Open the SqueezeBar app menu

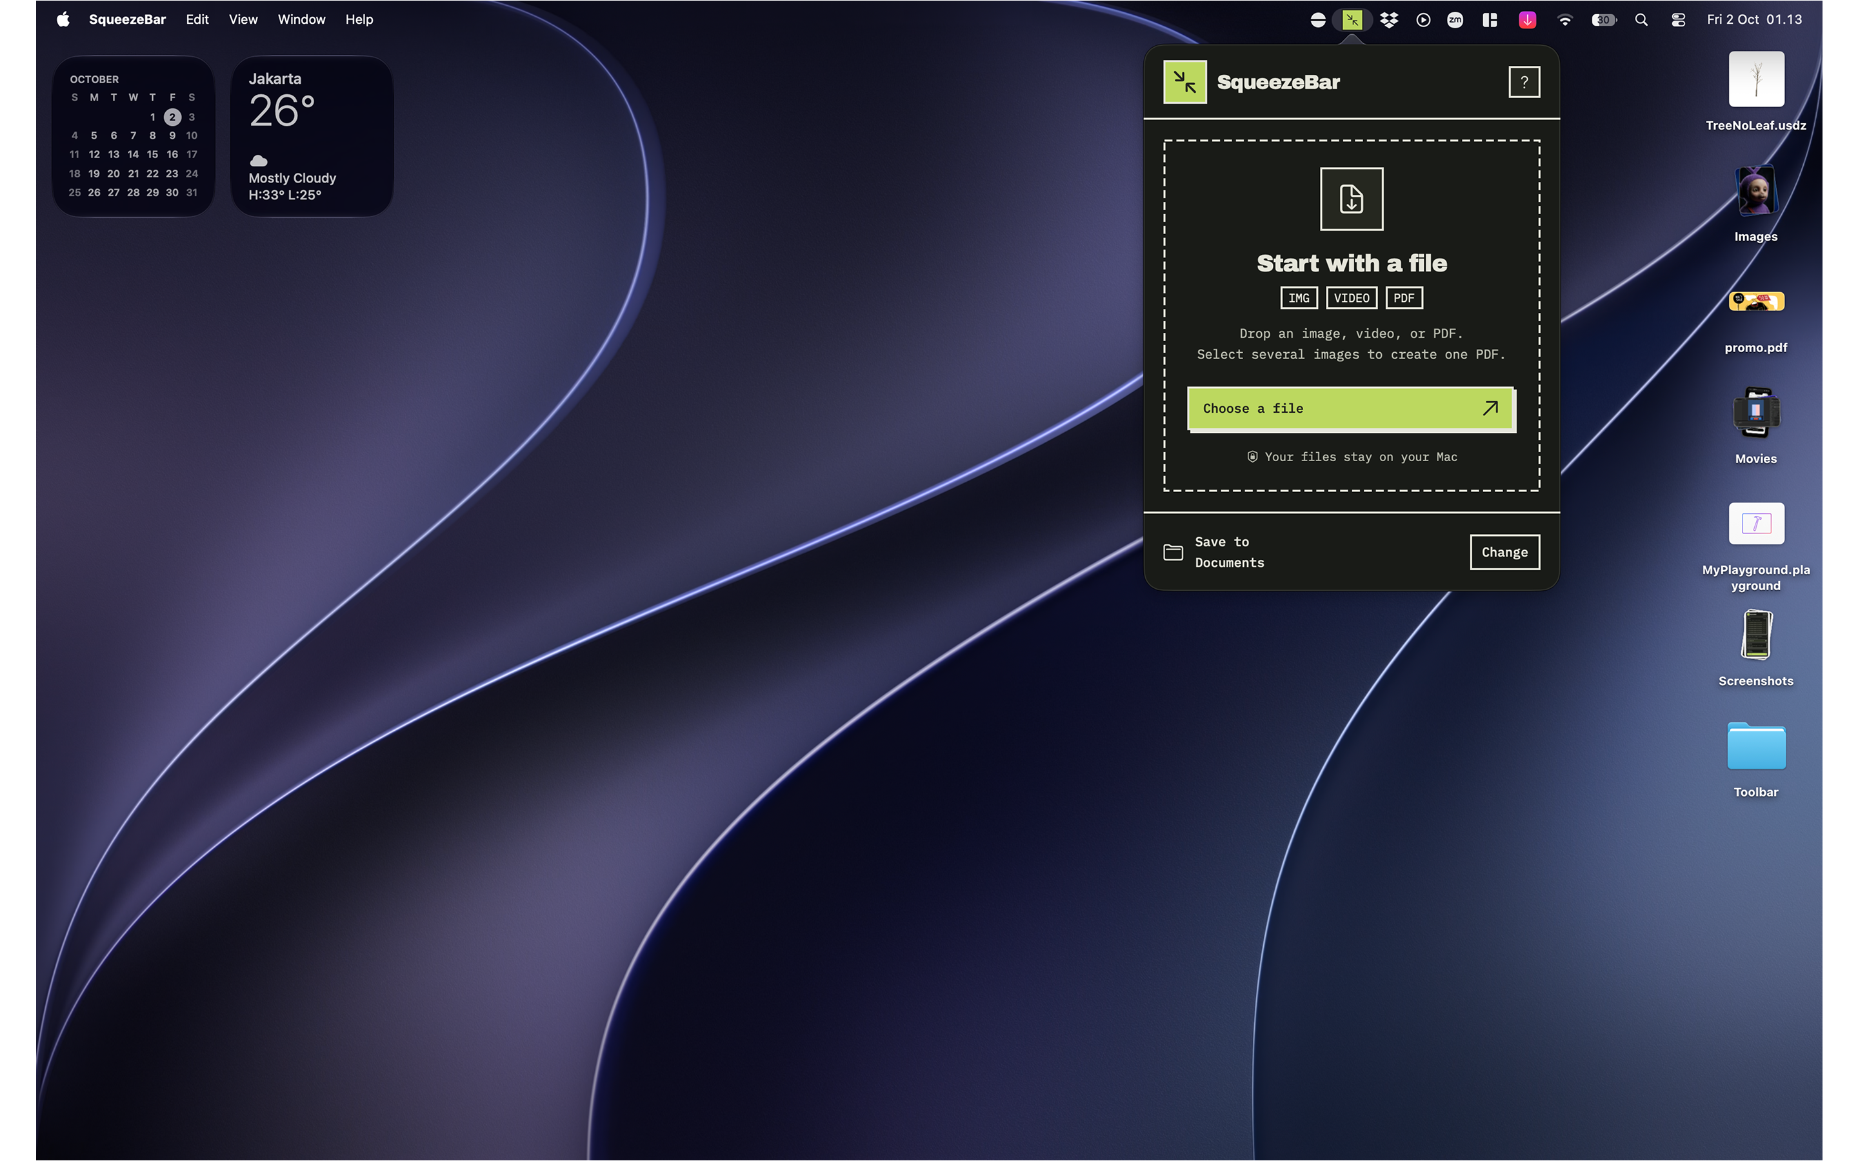click(x=126, y=19)
